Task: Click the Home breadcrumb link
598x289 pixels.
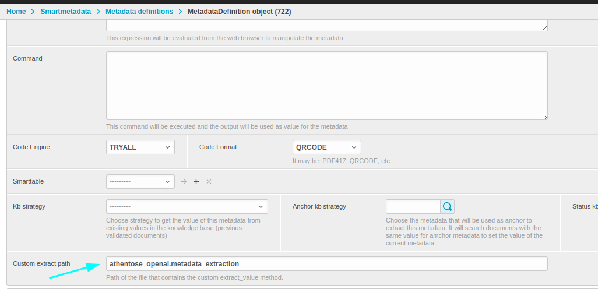Action: [x=16, y=12]
